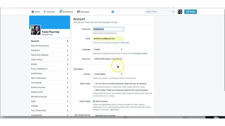Click the Messages envelope icon
Image resolution: width=225 pixels, height=126 pixels.
point(78,12)
